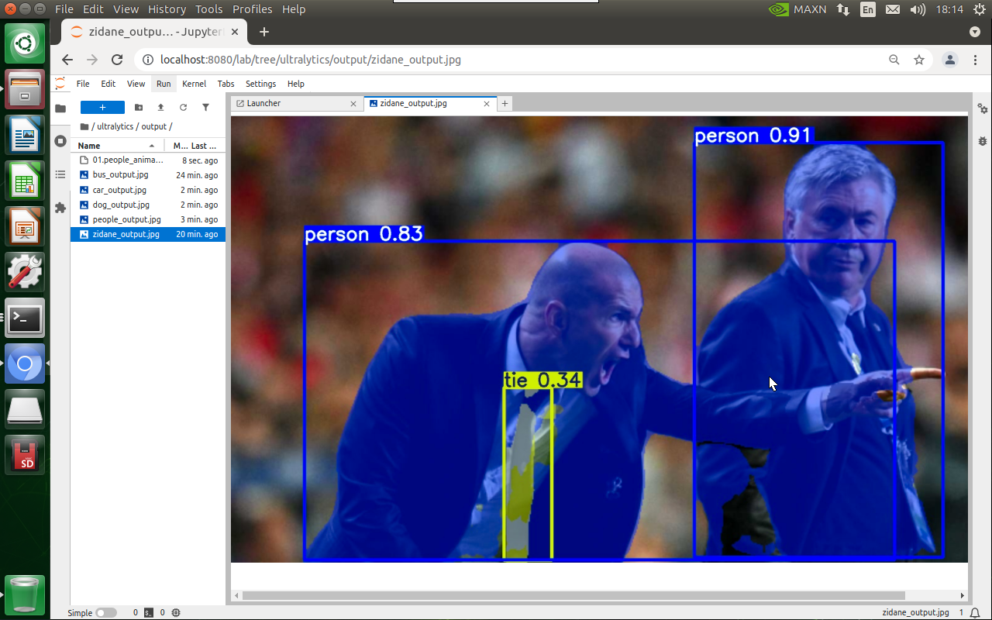Sort files by Last Modified column
The width and height of the screenshot is (992, 620).
195,146
